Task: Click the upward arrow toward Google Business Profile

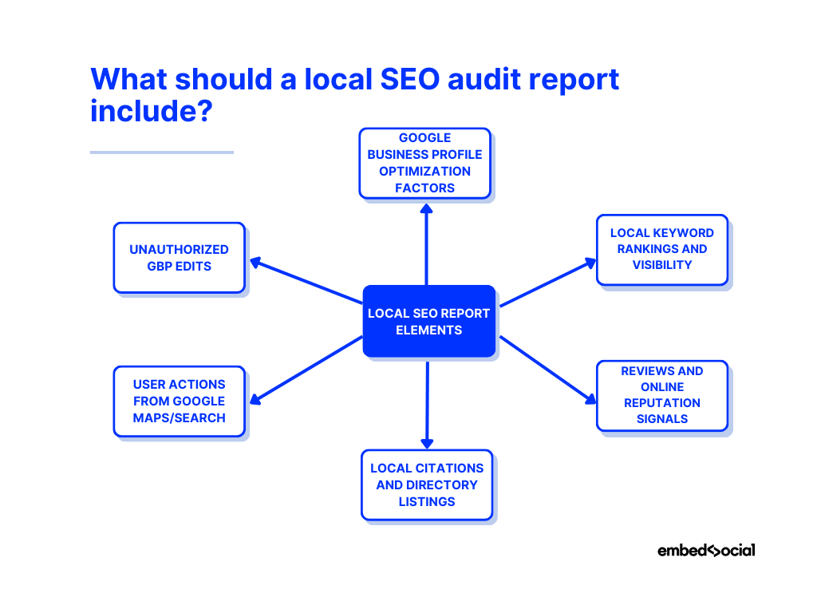Action: (x=427, y=243)
